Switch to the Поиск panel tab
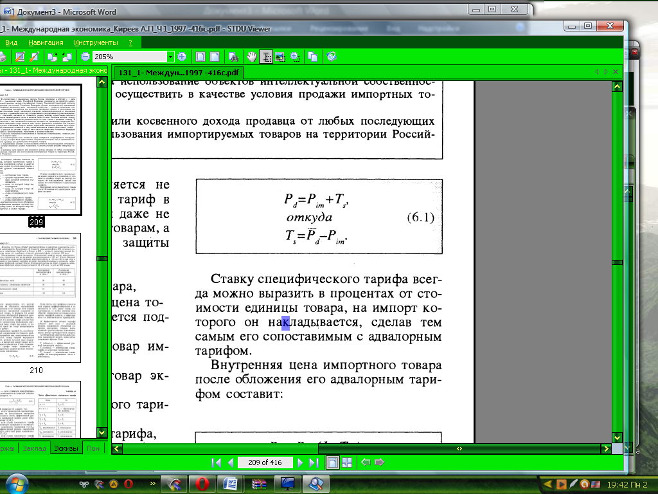Screen dimensions: 658x494 [x=94, y=448]
